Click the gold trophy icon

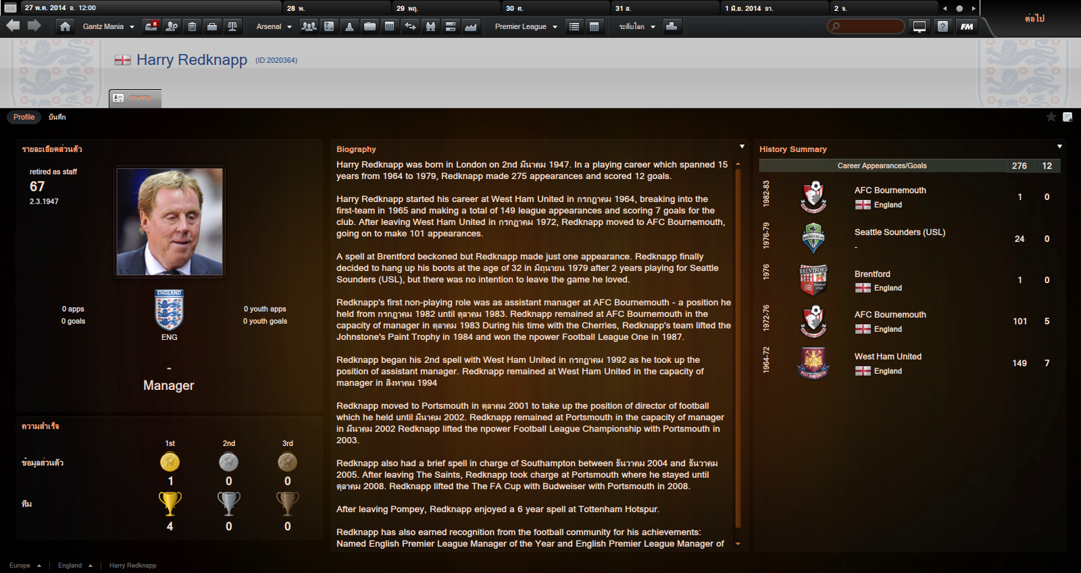(x=170, y=503)
